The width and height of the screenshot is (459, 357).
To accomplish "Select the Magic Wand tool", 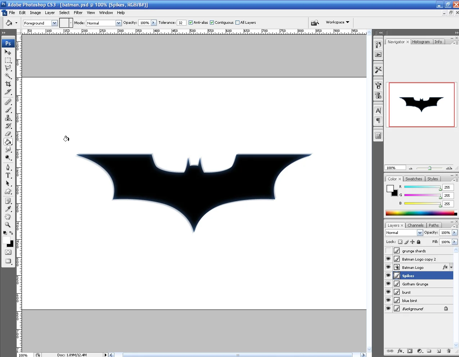I will click(x=8, y=76).
